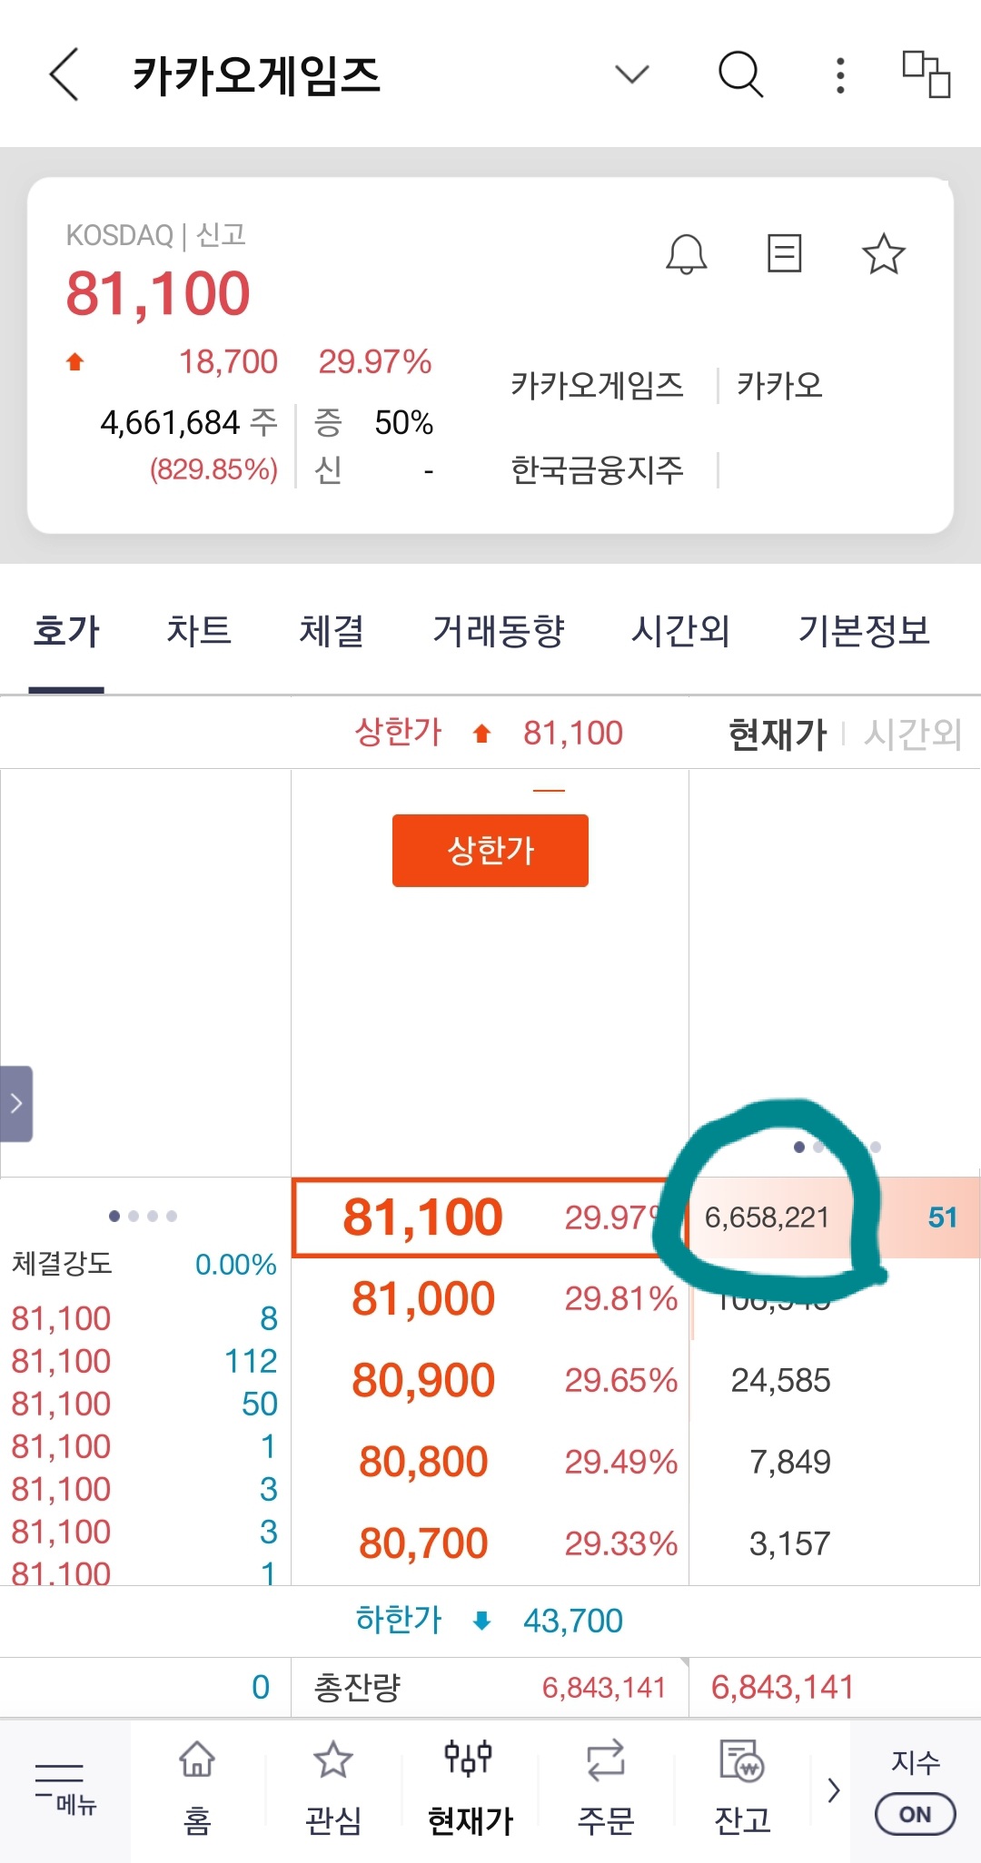
Task: Select the 80,900 price row
Action: (423, 1381)
